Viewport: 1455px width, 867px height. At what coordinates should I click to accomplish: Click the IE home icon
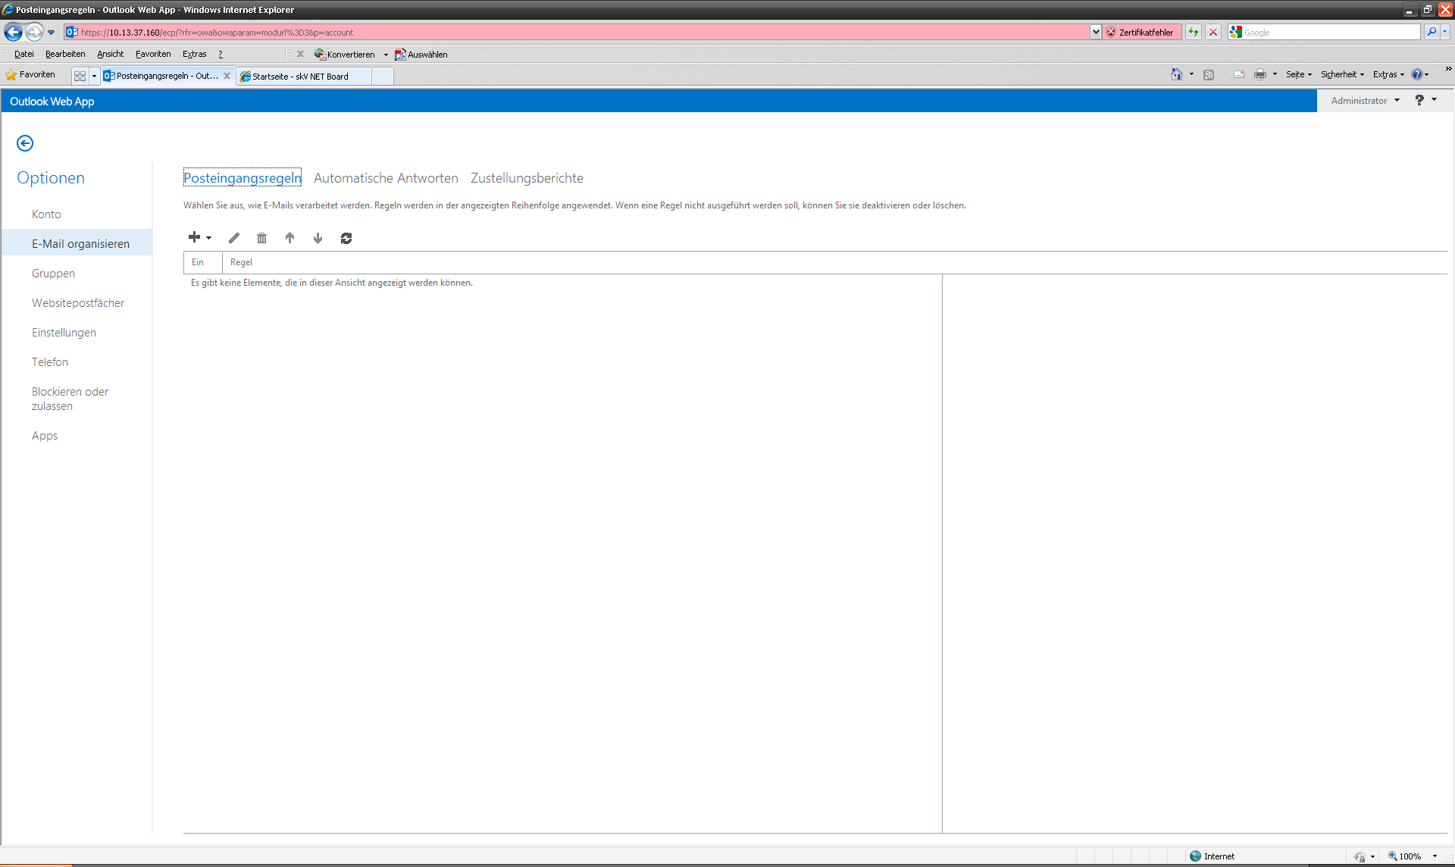(x=1177, y=74)
